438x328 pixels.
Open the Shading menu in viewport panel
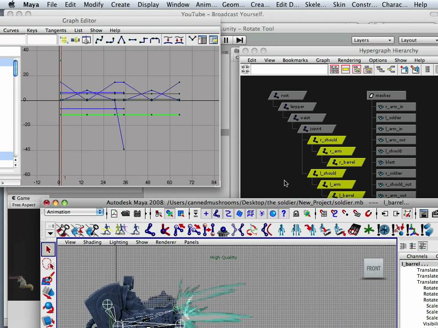click(92, 242)
